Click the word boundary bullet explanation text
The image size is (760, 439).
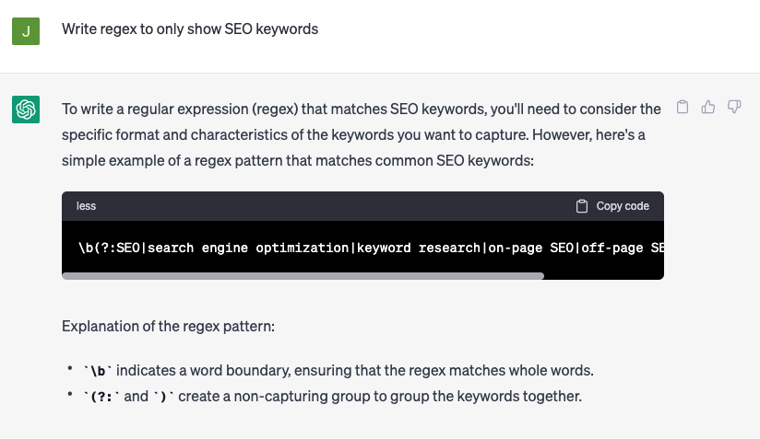pos(355,371)
